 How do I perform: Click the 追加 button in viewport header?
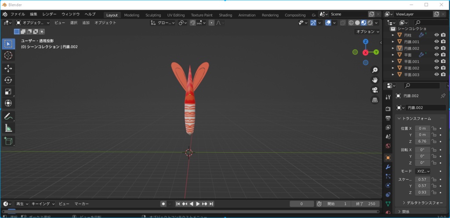click(86, 22)
